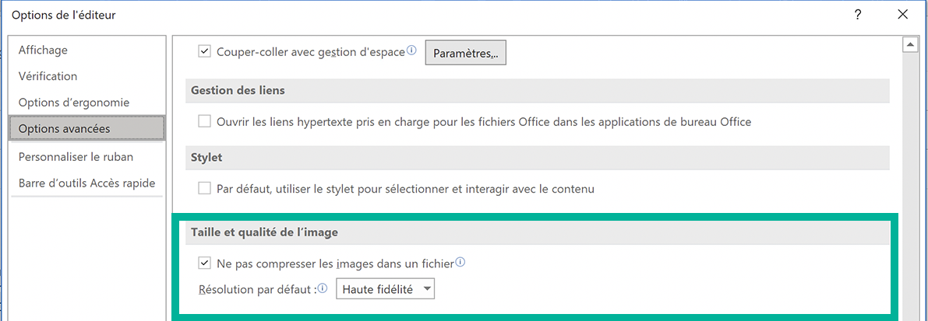Open the Haute fidélité resolution dropdown

tap(385, 290)
